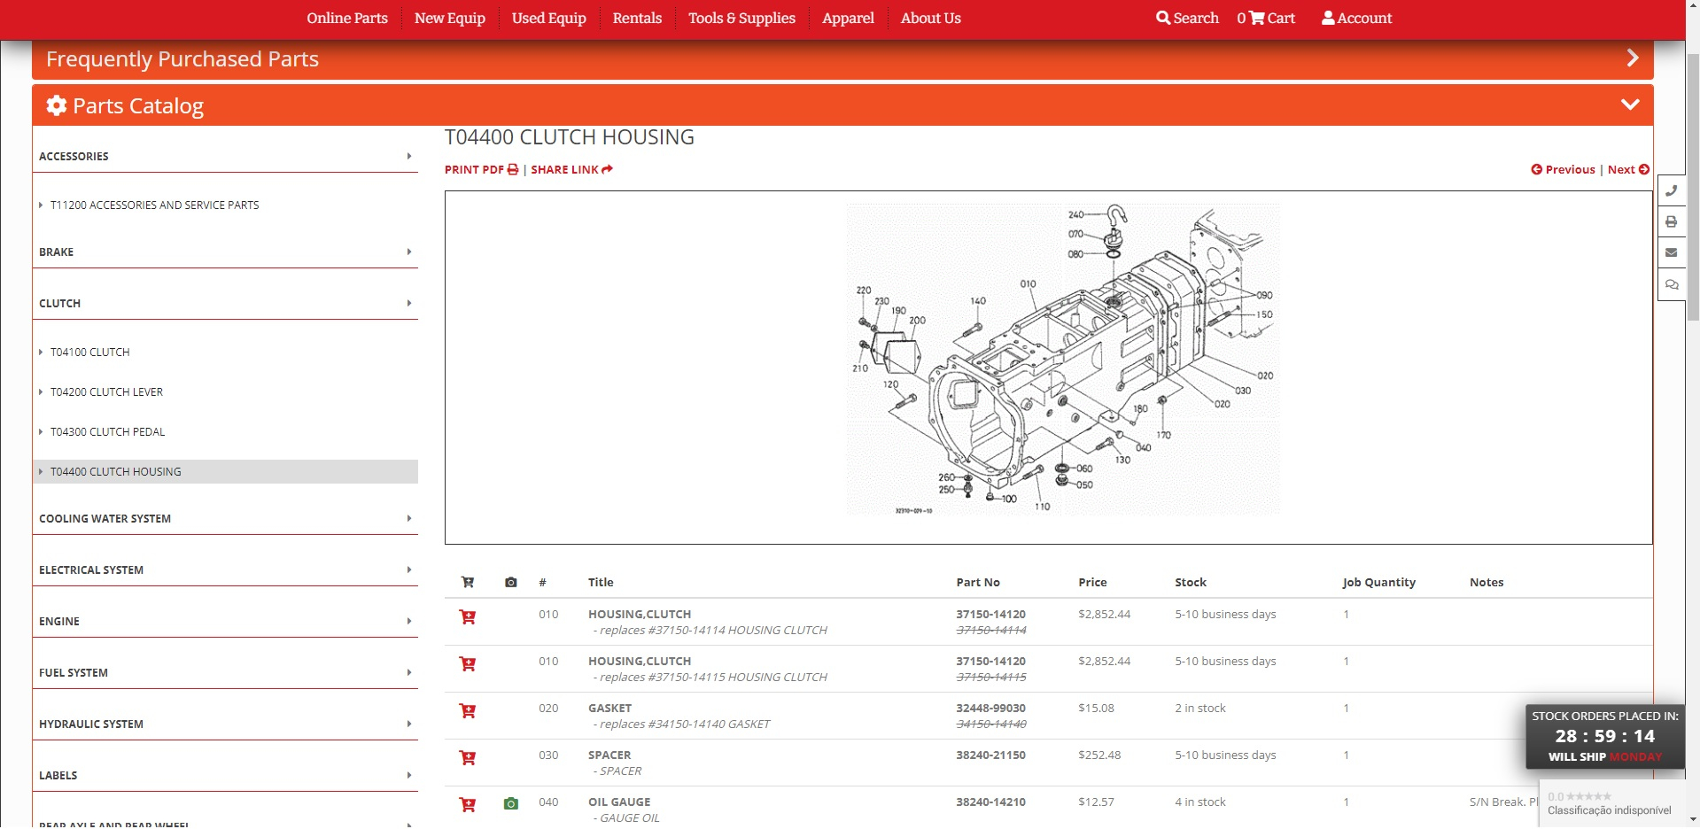
Task: Go to the Next parts diagram
Action: point(1627,170)
